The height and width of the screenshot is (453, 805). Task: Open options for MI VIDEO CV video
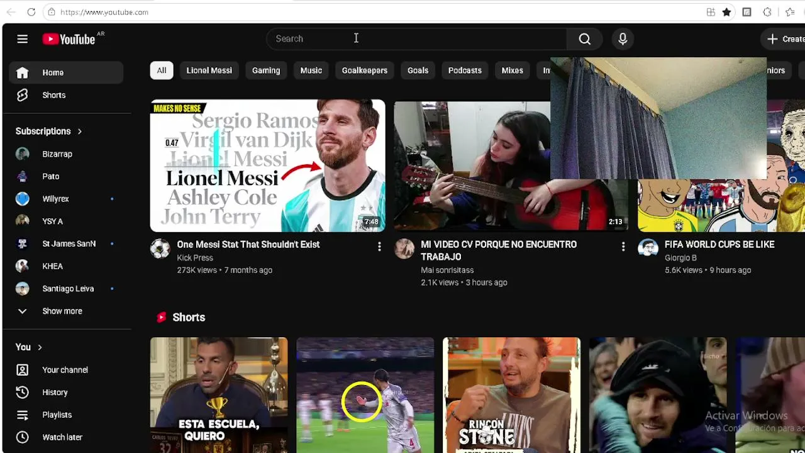pos(623,247)
